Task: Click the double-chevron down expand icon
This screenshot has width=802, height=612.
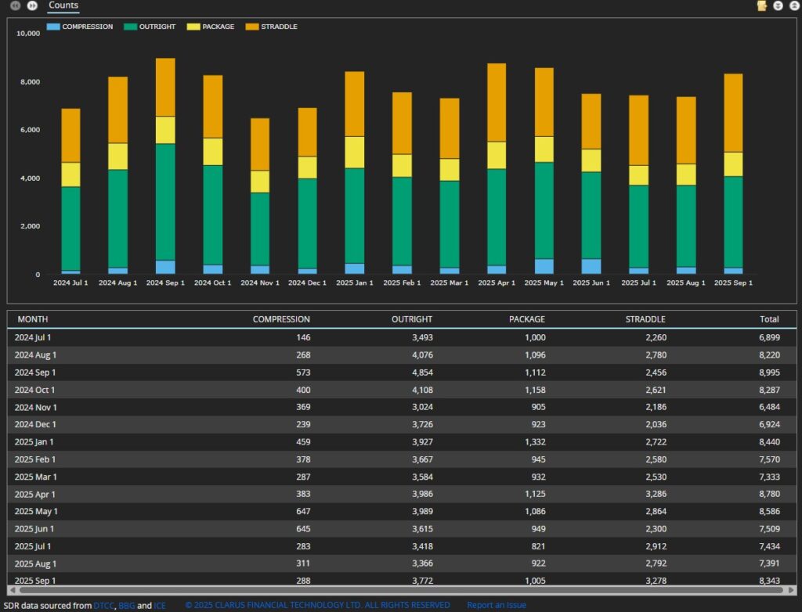Action: (778, 5)
